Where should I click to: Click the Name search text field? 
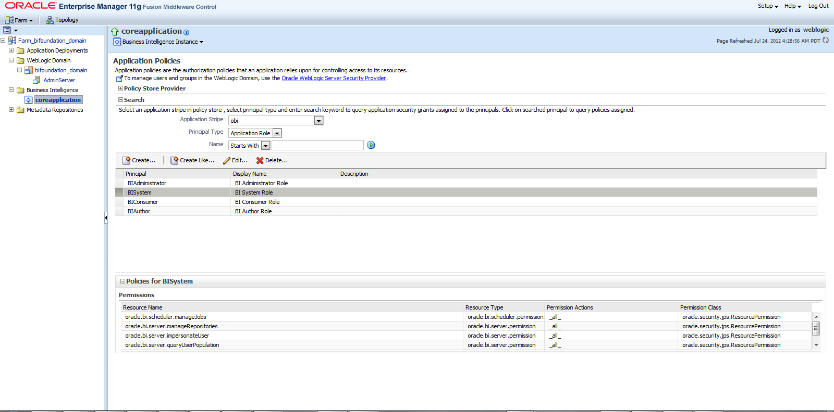(317, 146)
